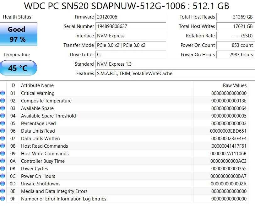
Task: Select the Number of Error Information Log Entries name
Action: [64, 199]
